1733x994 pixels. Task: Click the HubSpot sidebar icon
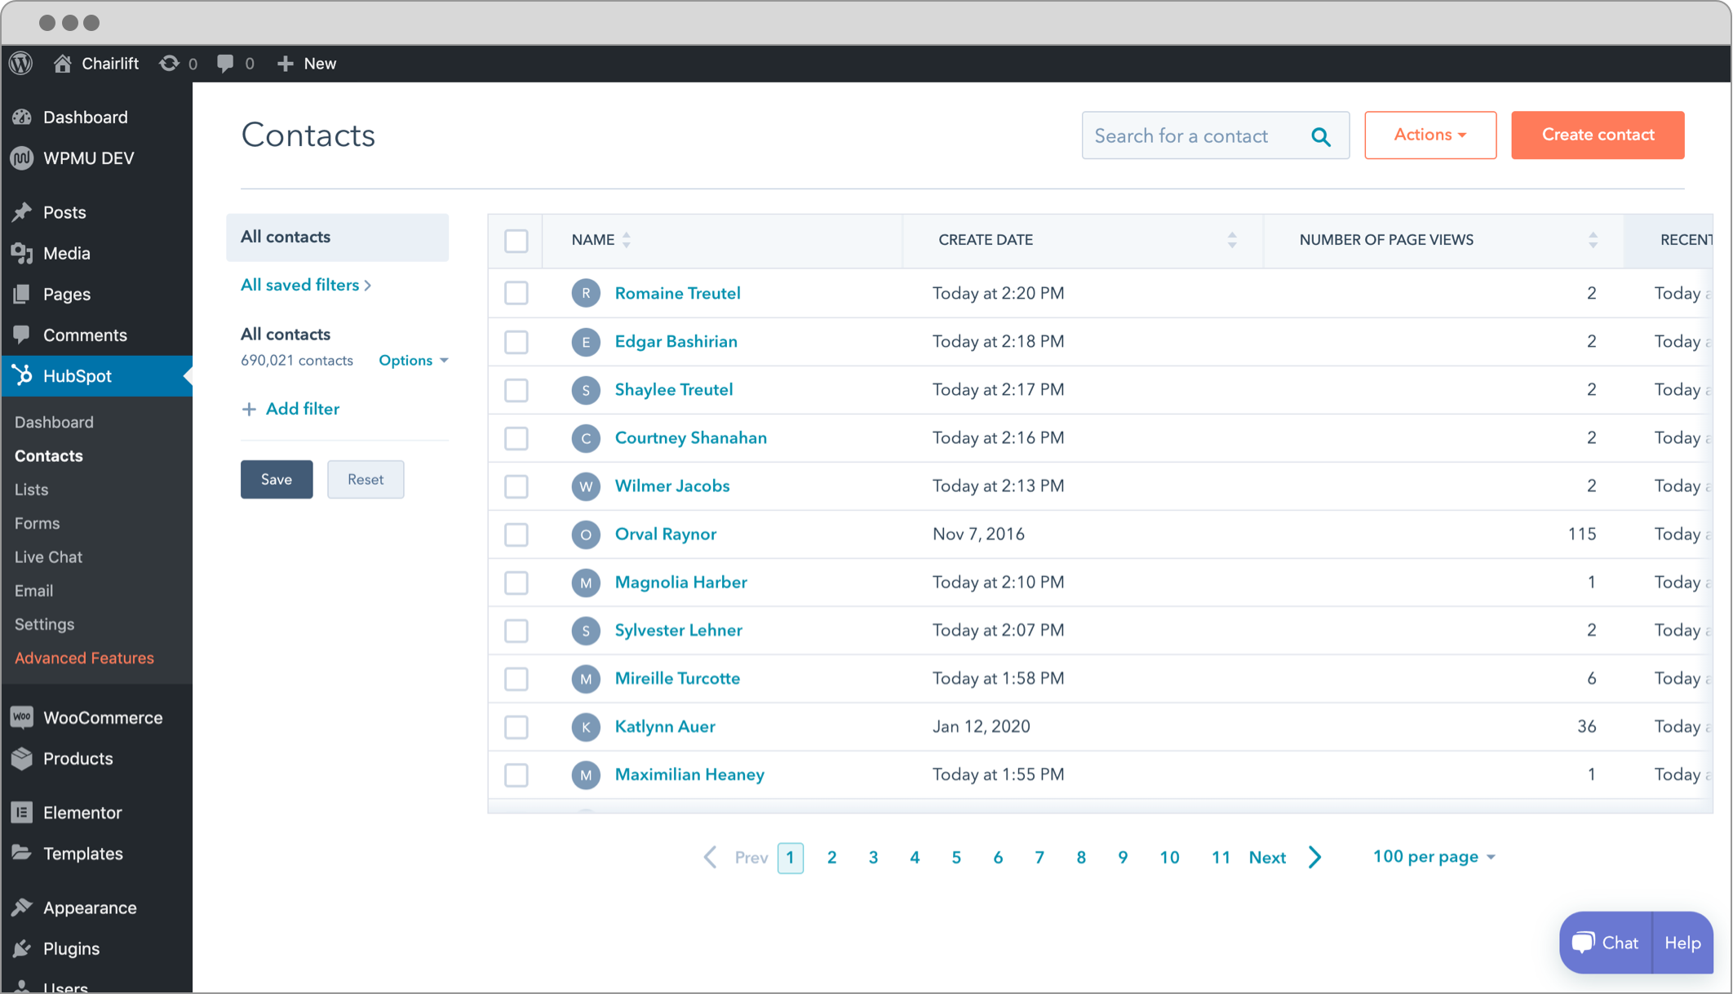pyautogui.click(x=21, y=376)
